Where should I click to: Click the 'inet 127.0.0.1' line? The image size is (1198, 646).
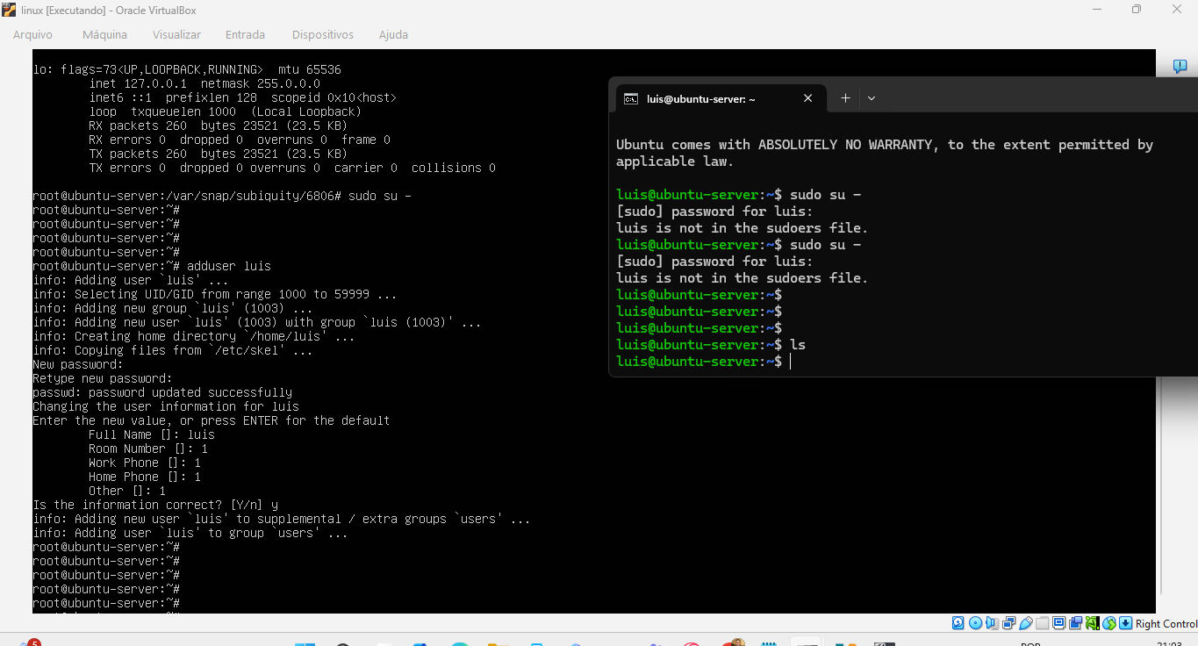click(204, 83)
